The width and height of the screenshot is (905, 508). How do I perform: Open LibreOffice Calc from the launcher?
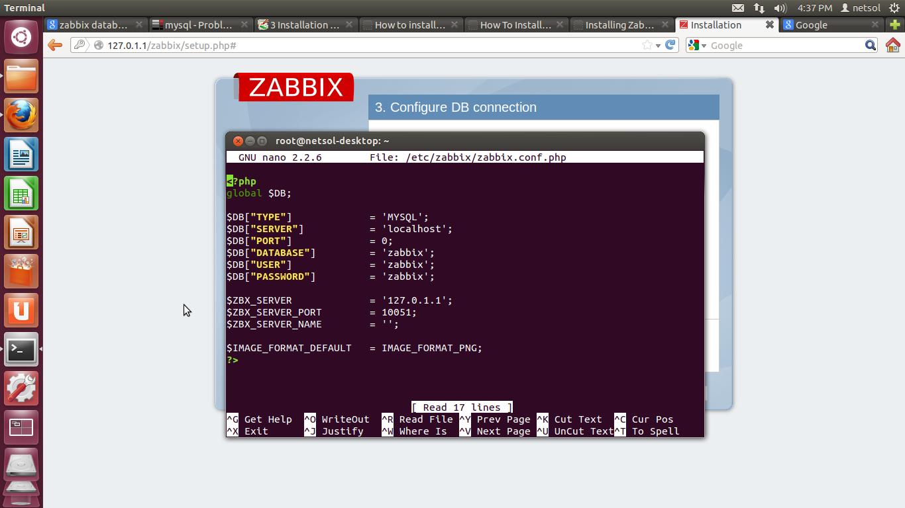[x=21, y=193]
